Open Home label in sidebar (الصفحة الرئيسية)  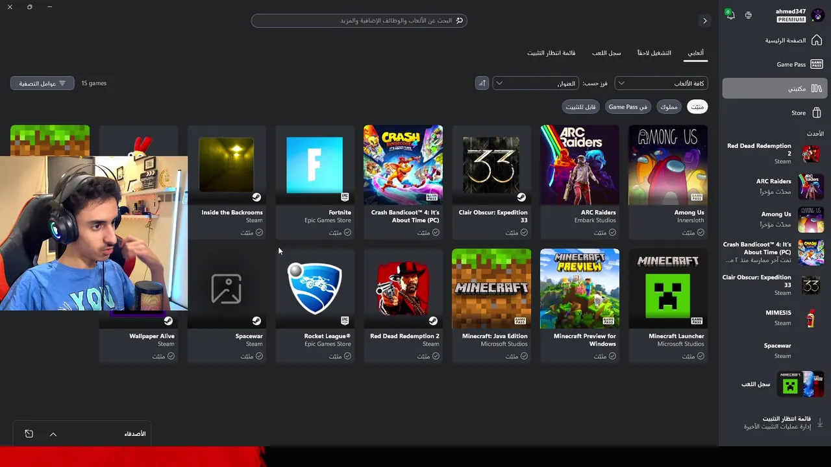point(786,40)
